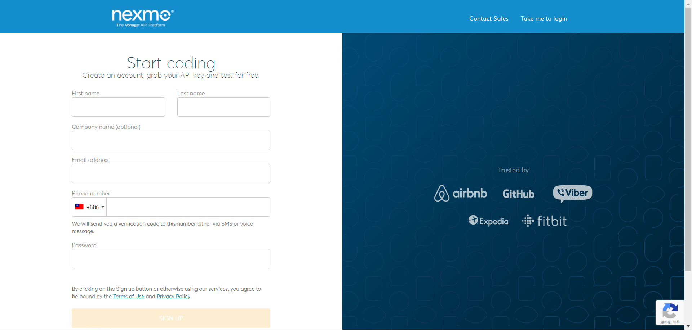
Task: Click the scrollbar down arrow
Action: 688,326
